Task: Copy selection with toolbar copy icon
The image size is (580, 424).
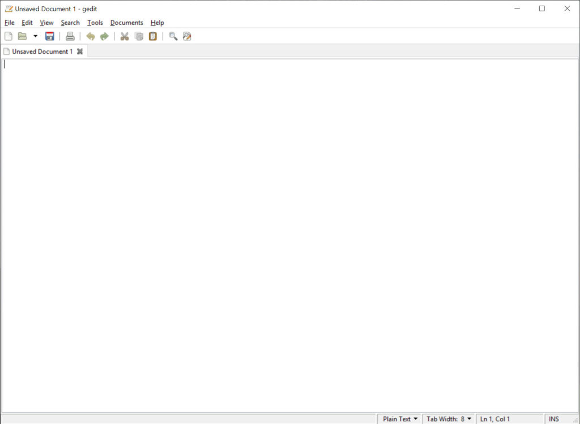Action: point(139,36)
